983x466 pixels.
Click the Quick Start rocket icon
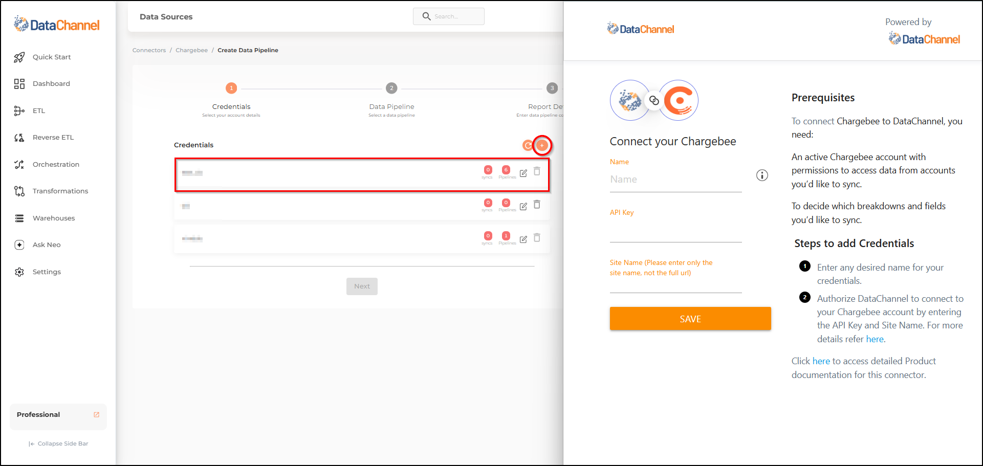[19, 57]
